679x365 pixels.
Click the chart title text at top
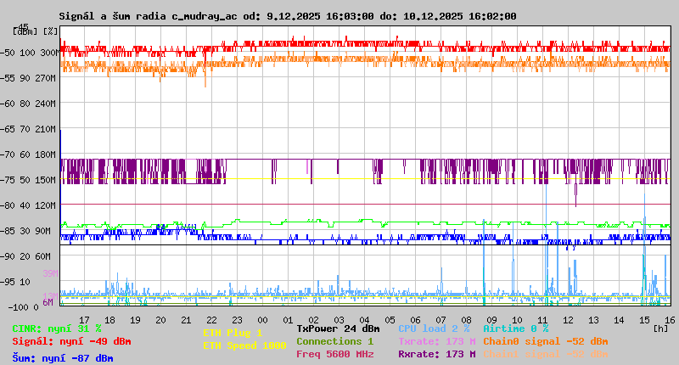(287, 16)
